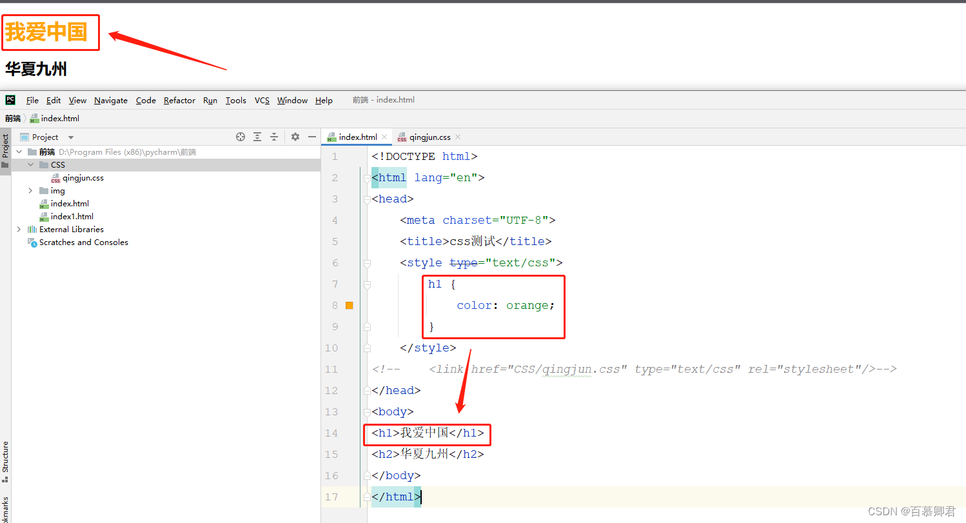Click the Select Opened File target icon
This screenshot has width=966, height=523.
pyautogui.click(x=241, y=137)
